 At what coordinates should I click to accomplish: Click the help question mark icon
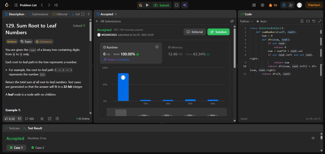pyautogui.click(x=57, y=118)
